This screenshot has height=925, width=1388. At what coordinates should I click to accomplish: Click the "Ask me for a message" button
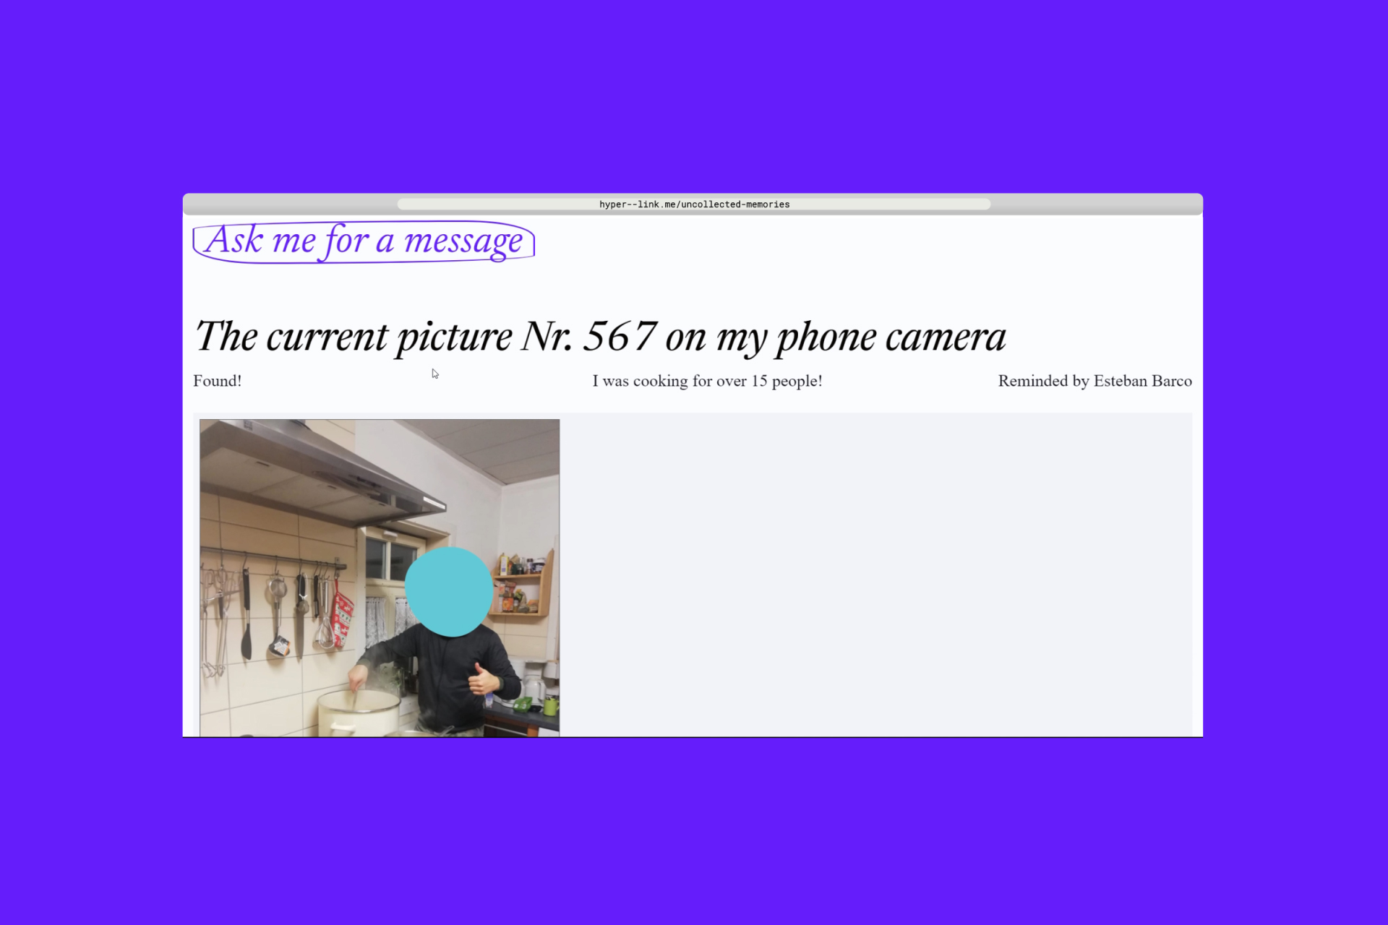click(364, 241)
